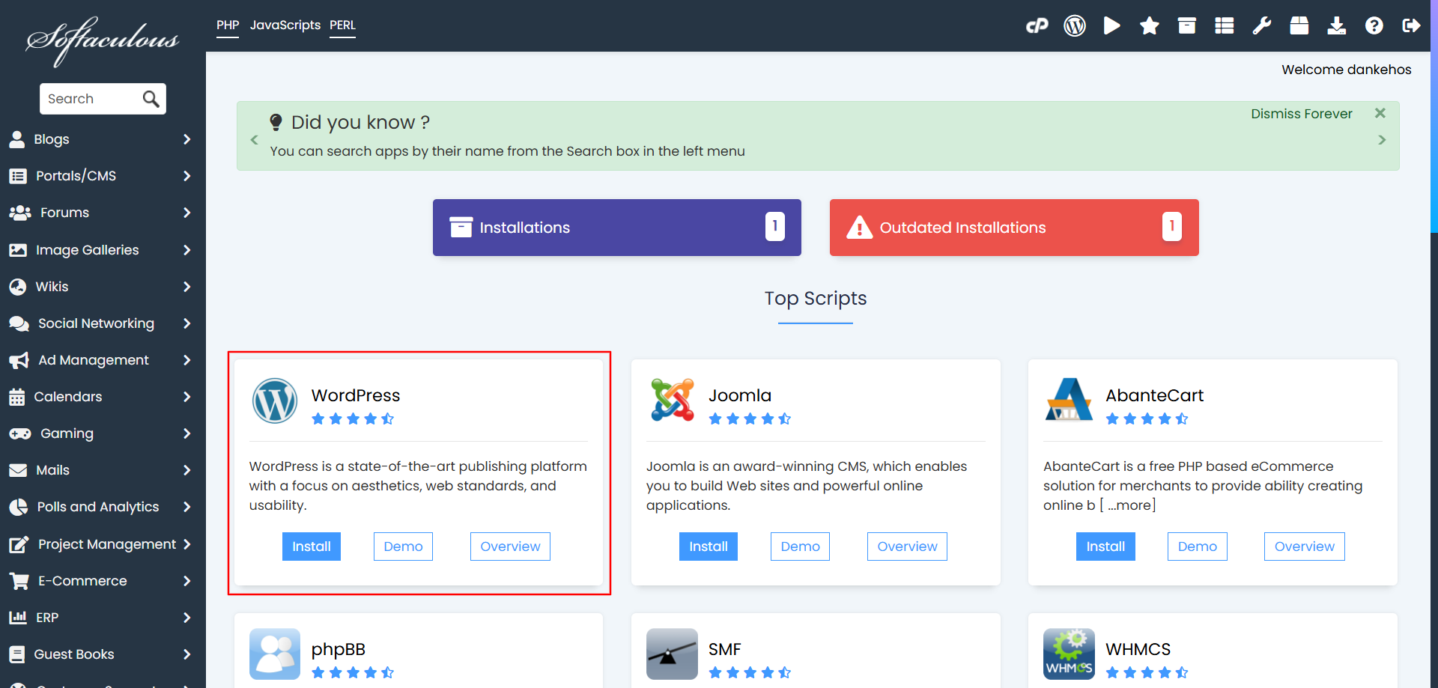
Task: Install WordPress
Action: (312, 547)
